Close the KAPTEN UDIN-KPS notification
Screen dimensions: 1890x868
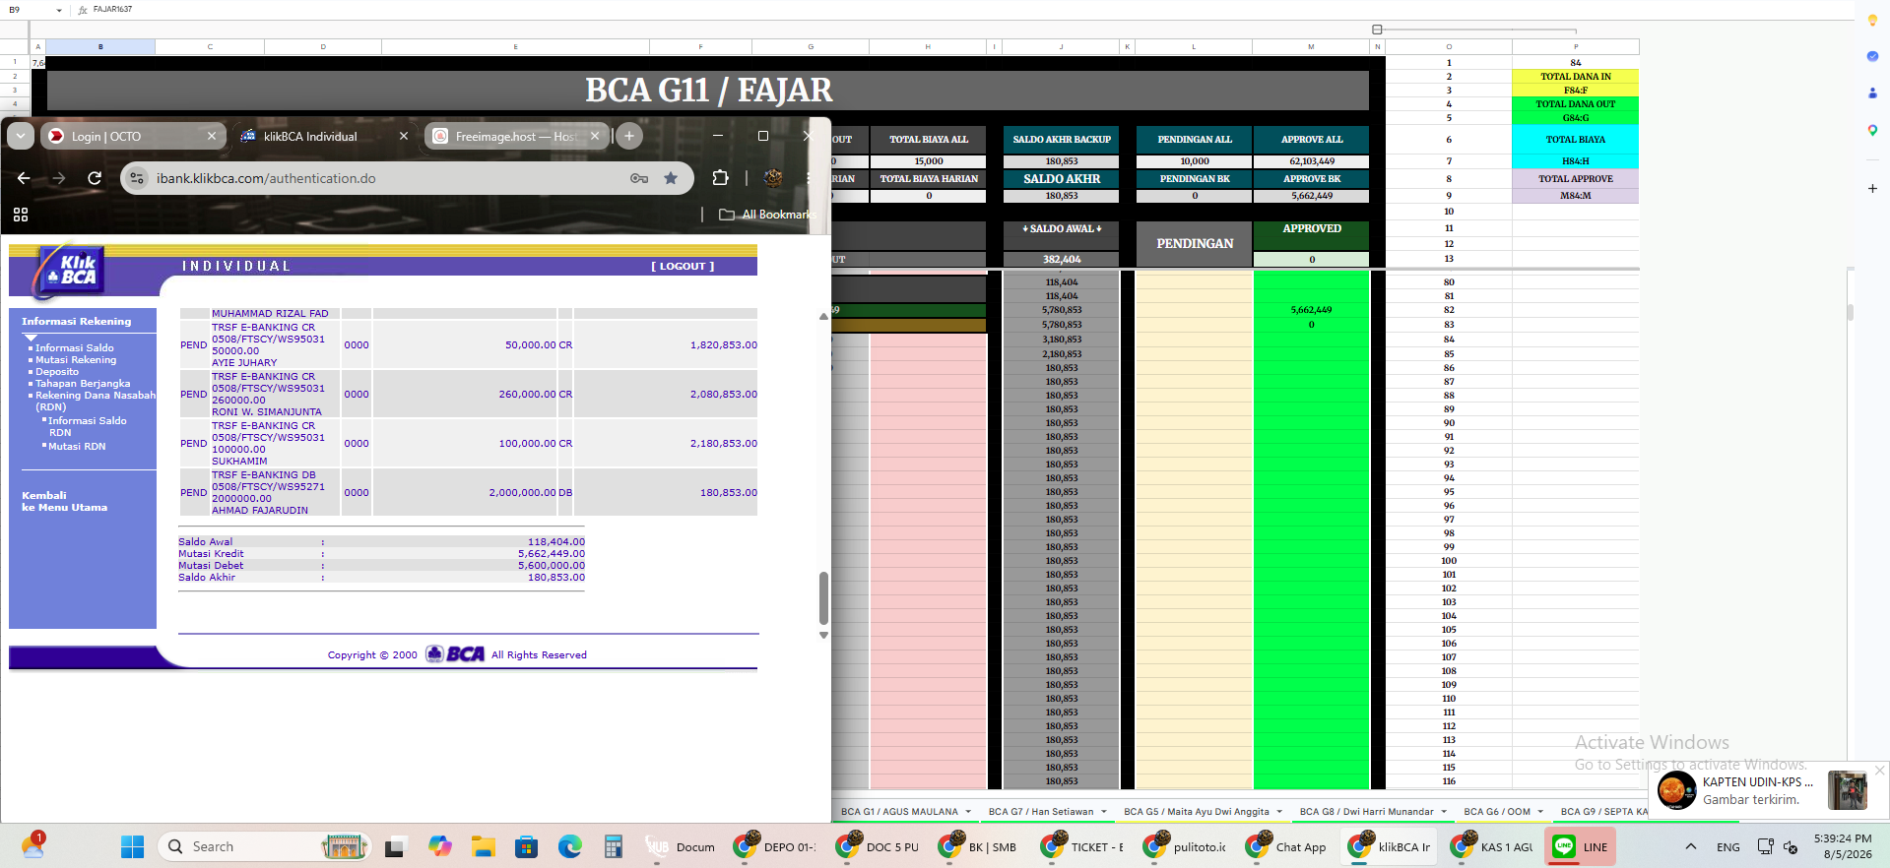[1880, 770]
